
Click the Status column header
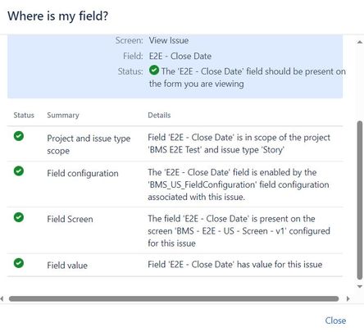pos(24,115)
